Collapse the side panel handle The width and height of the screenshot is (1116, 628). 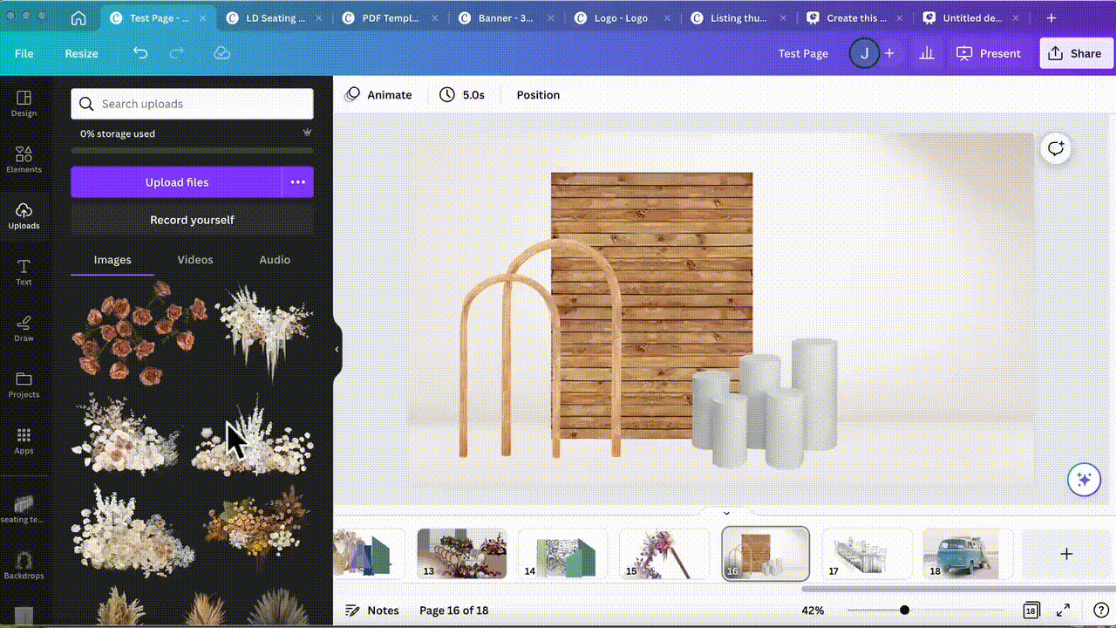click(337, 350)
